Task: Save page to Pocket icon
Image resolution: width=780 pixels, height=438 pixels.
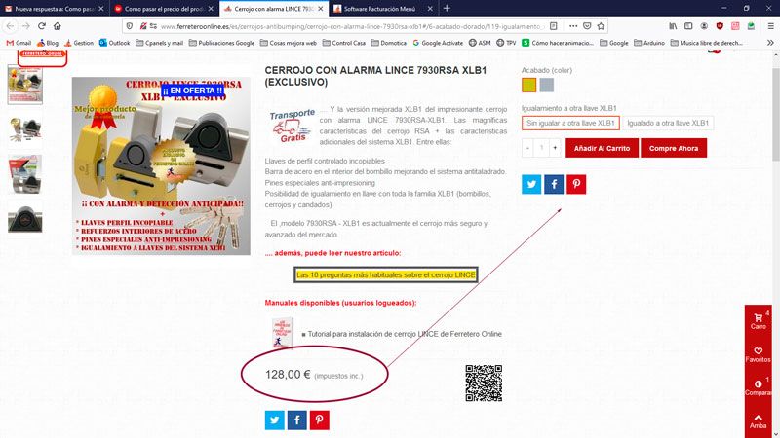Action: click(x=587, y=26)
